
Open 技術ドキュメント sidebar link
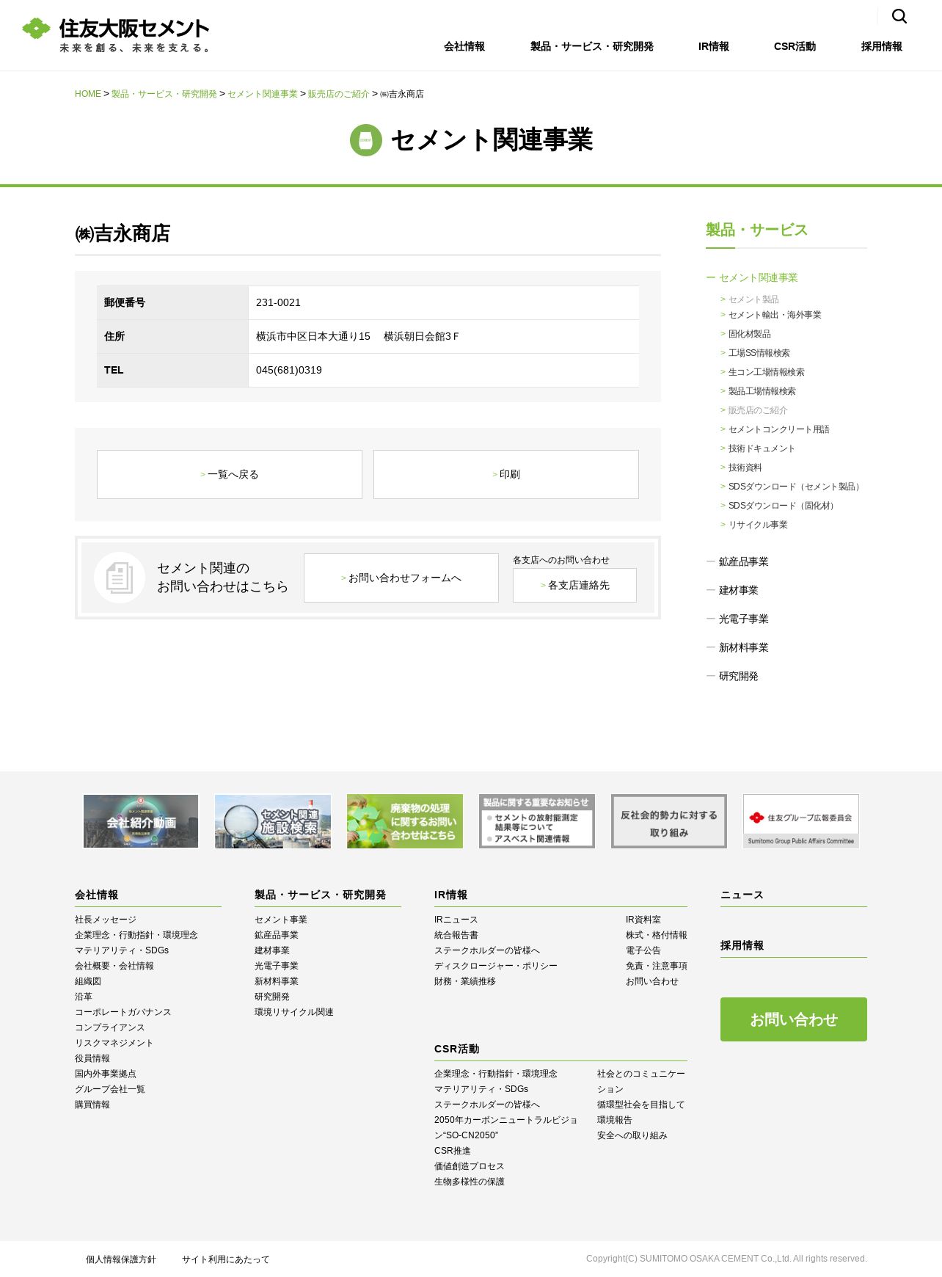762,448
